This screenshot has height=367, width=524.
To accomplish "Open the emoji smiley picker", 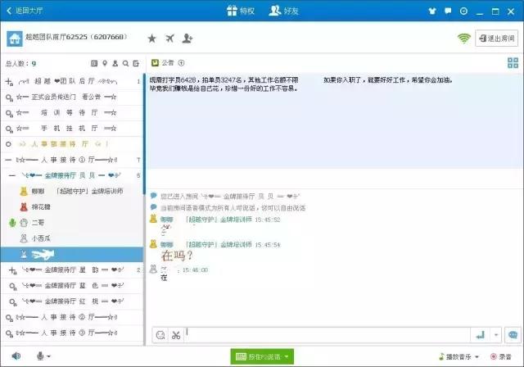I will point(160,335).
